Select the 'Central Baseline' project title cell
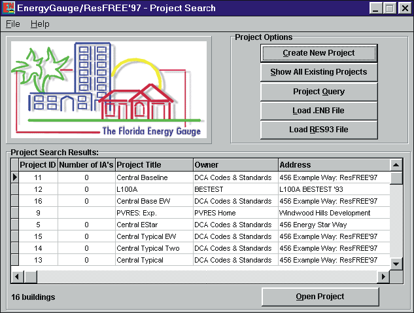Viewport: 414px width, 313px height. tap(154, 177)
